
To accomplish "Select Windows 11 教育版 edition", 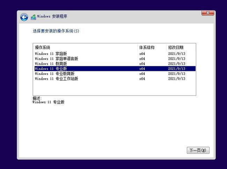I will (115, 64).
